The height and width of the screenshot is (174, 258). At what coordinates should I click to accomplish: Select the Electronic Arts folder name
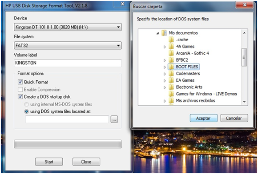(189, 87)
